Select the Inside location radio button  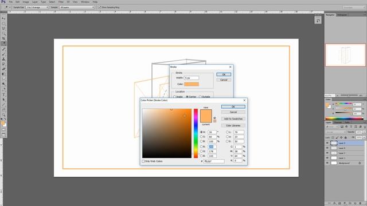tap(174, 97)
